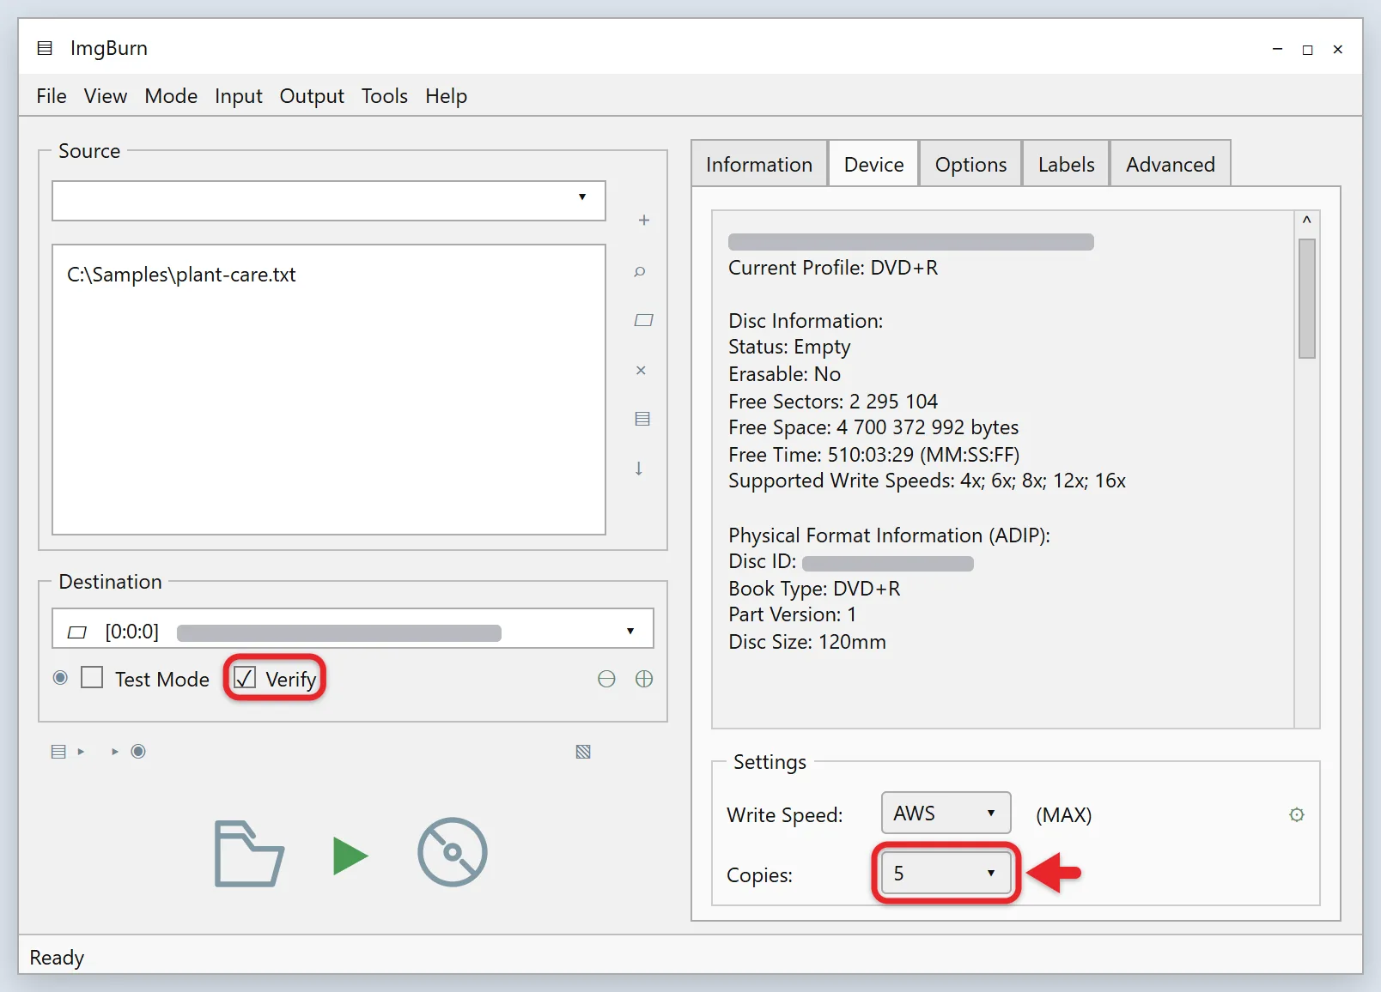The width and height of the screenshot is (1381, 992).
Task: Click the hatched square icon below Destination
Action: [583, 752]
